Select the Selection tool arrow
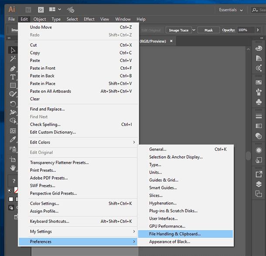Screen dimensions: 266x256 [x=13, y=50]
